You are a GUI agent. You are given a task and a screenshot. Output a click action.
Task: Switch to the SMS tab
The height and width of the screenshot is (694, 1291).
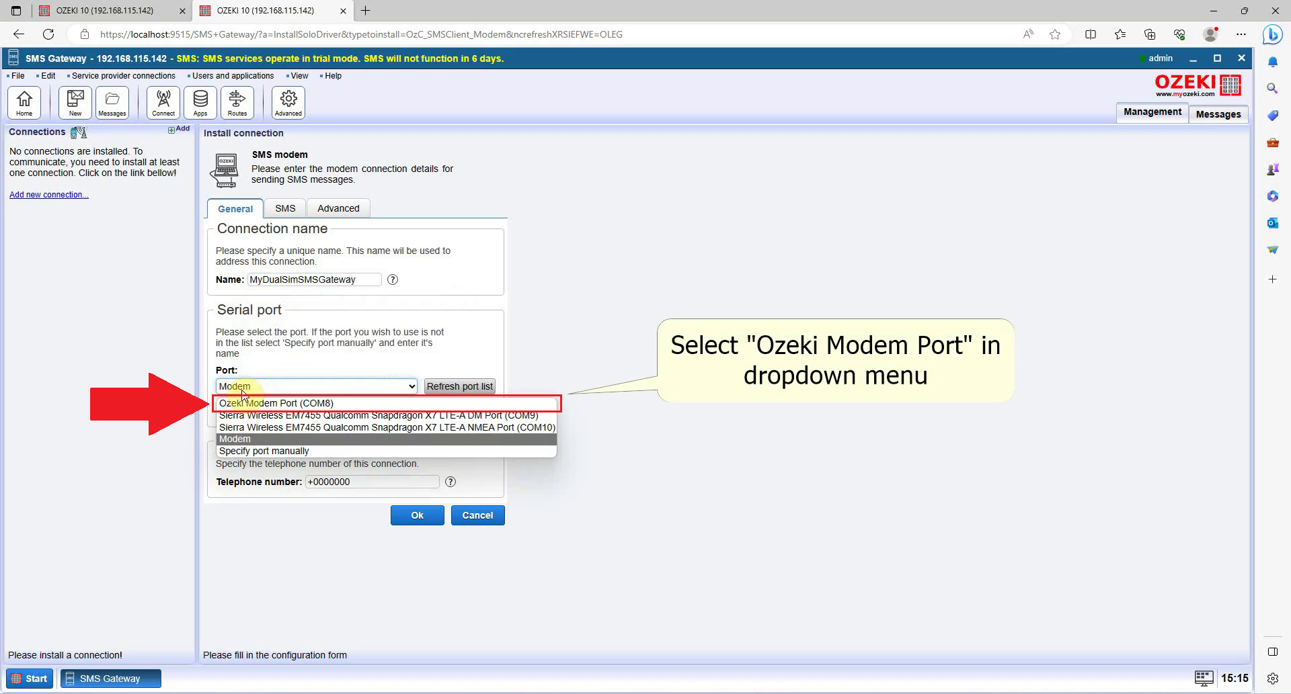point(285,208)
